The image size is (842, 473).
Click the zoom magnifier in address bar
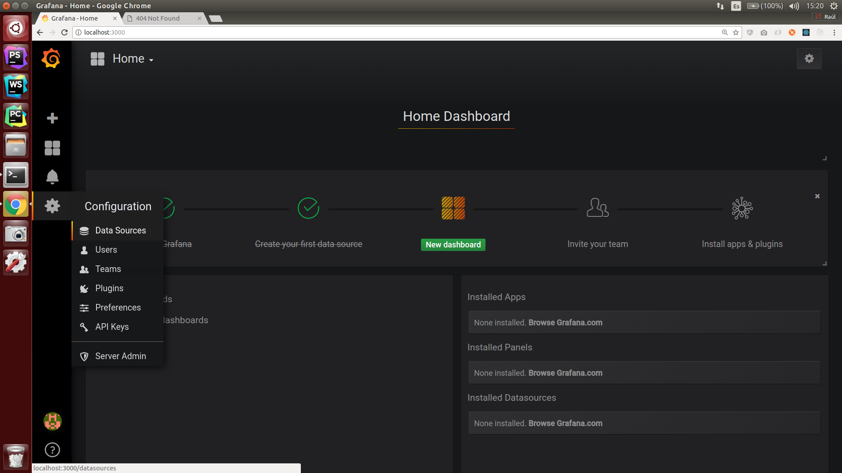click(x=724, y=32)
